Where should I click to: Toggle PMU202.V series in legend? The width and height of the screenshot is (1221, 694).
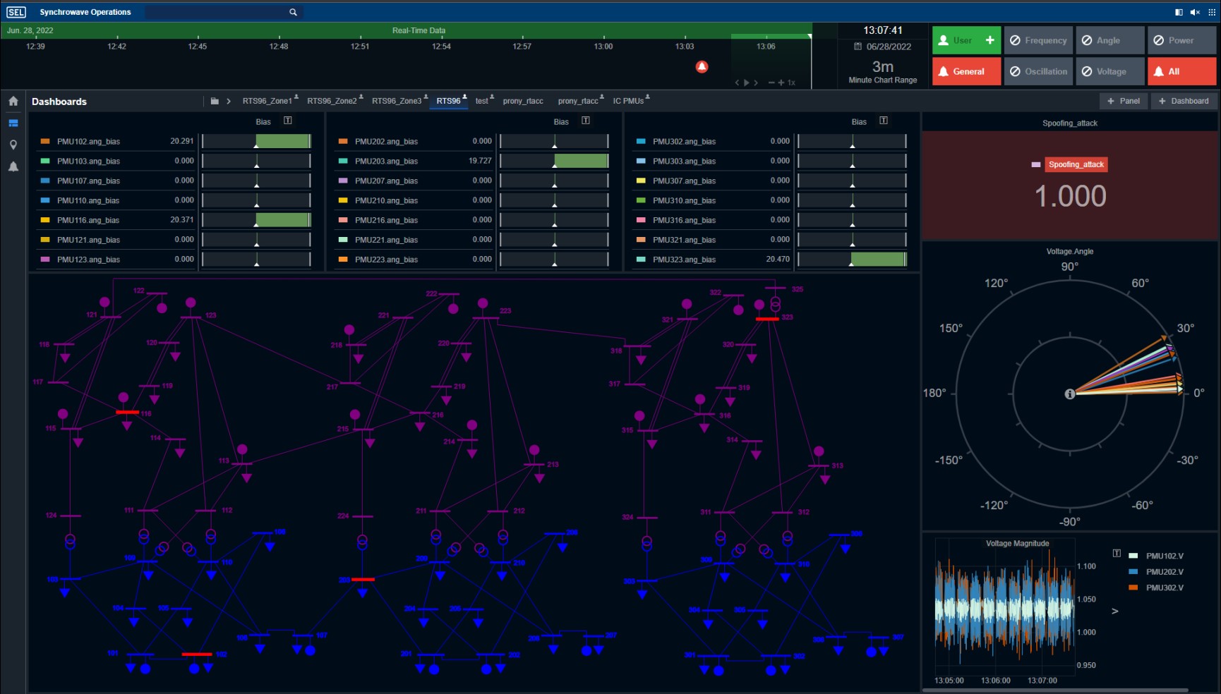point(1157,572)
